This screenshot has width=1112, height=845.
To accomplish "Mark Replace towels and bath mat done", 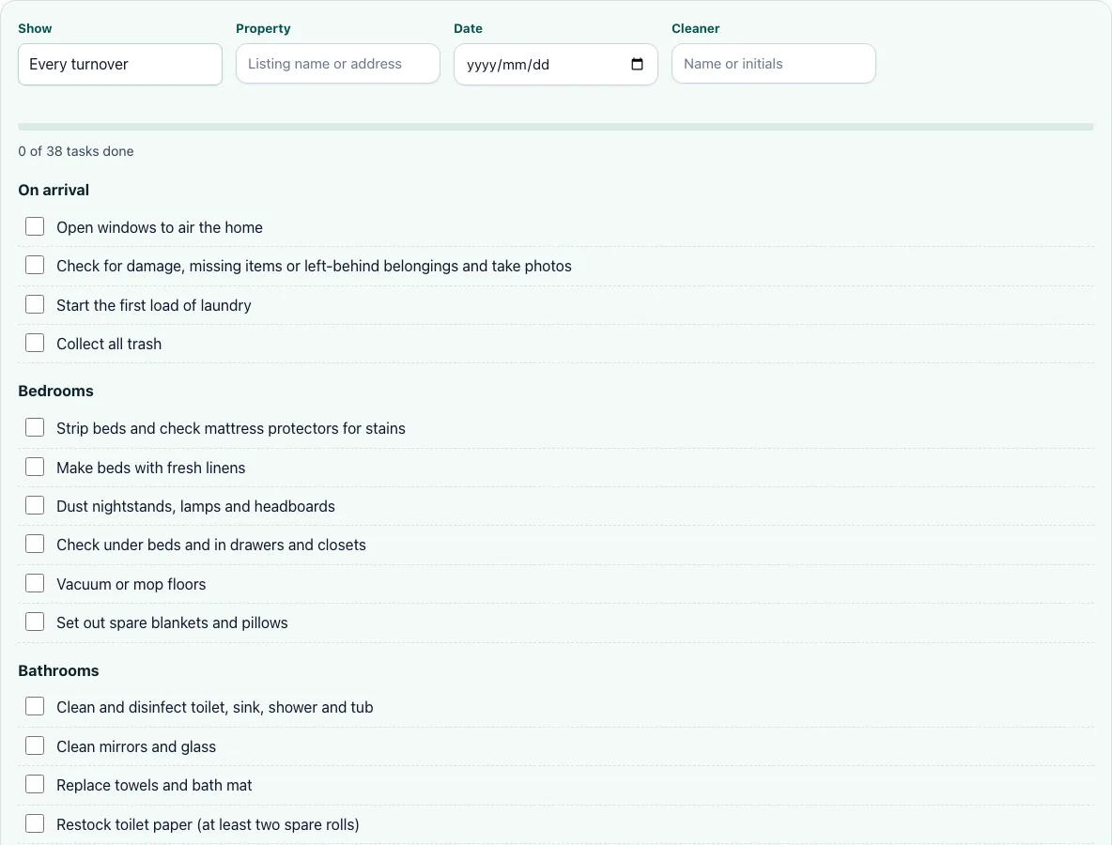I will pos(35,784).
